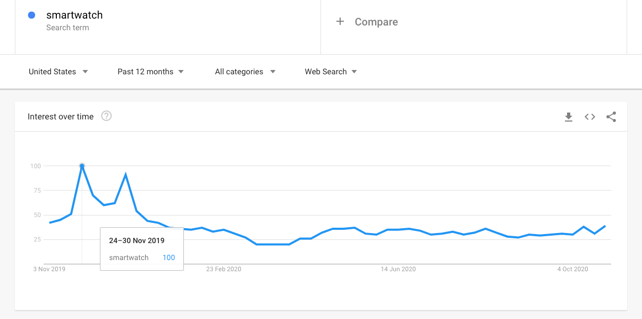Expand the Past 12 months dropdown
The height and width of the screenshot is (319, 642).
[150, 72]
